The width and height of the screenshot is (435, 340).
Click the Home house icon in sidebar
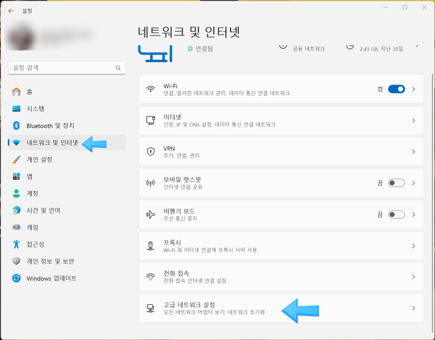click(x=16, y=91)
